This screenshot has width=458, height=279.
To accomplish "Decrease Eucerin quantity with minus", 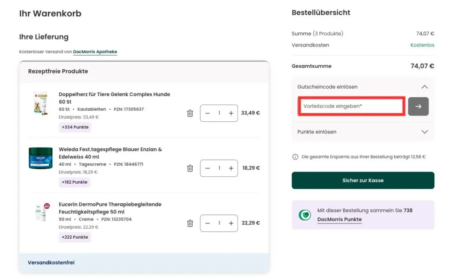I will coord(207,223).
